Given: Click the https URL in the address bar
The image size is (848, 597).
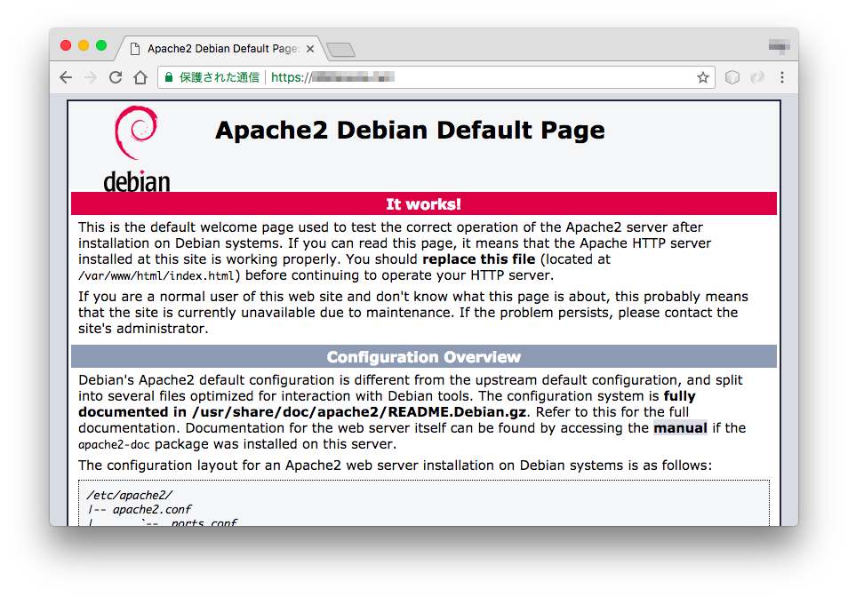Looking at the screenshot, I should [x=332, y=77].
